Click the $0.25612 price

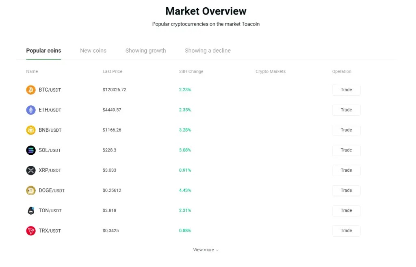pos(112,190)
